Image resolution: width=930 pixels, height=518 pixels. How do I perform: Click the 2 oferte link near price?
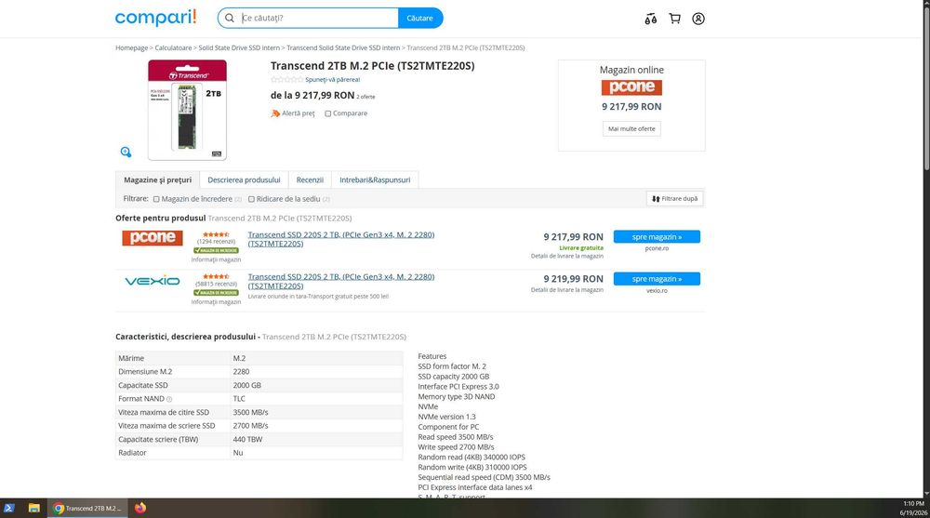(x=365, y=97)
